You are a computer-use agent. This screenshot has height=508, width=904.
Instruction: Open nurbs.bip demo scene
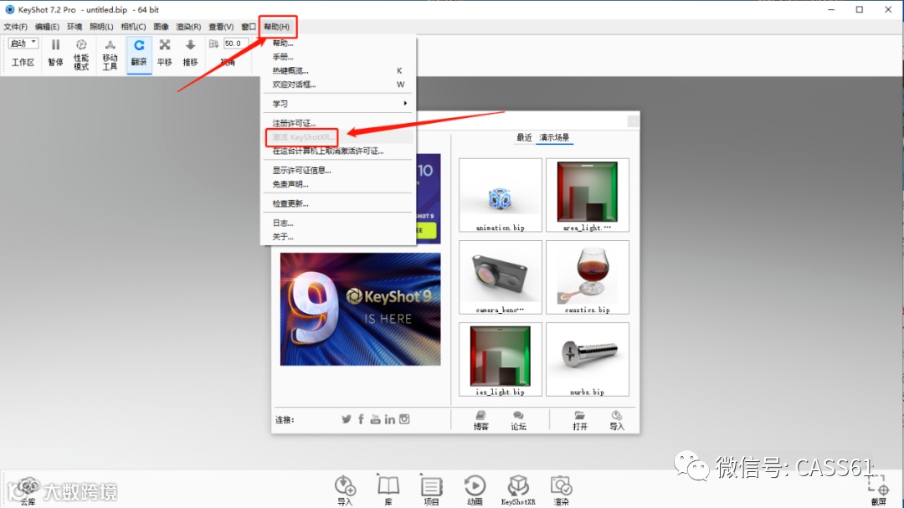tap(588, 359)
